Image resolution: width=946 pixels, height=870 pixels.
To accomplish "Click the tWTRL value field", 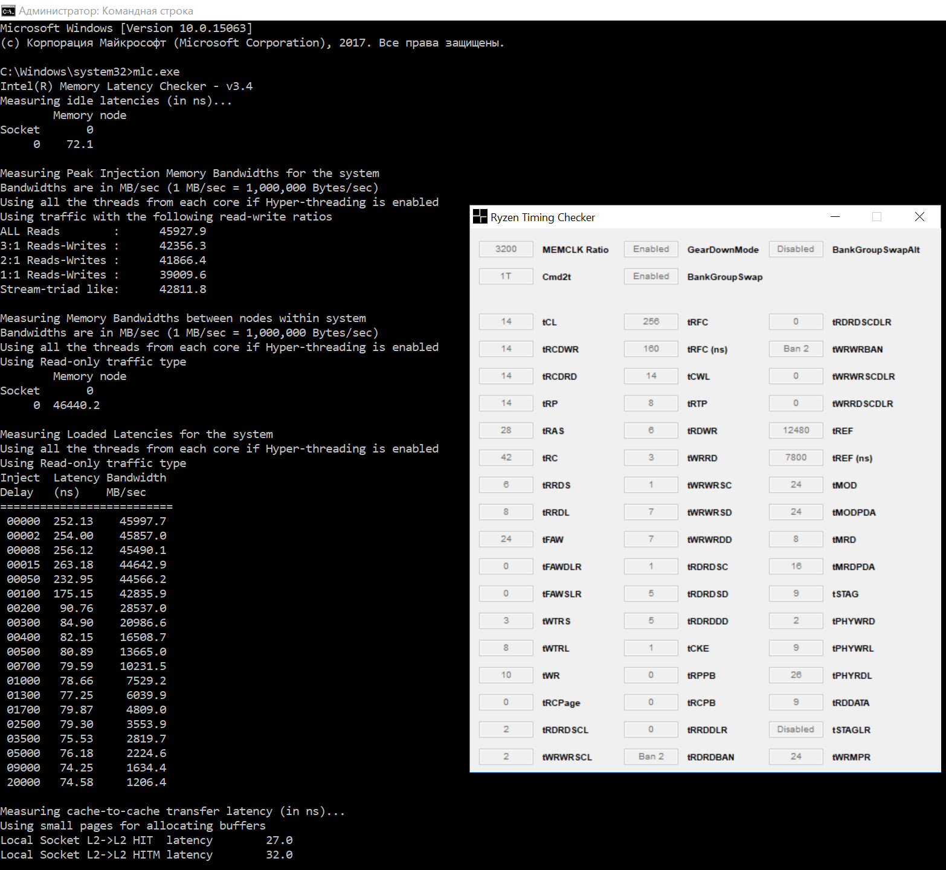I will 506,648.
